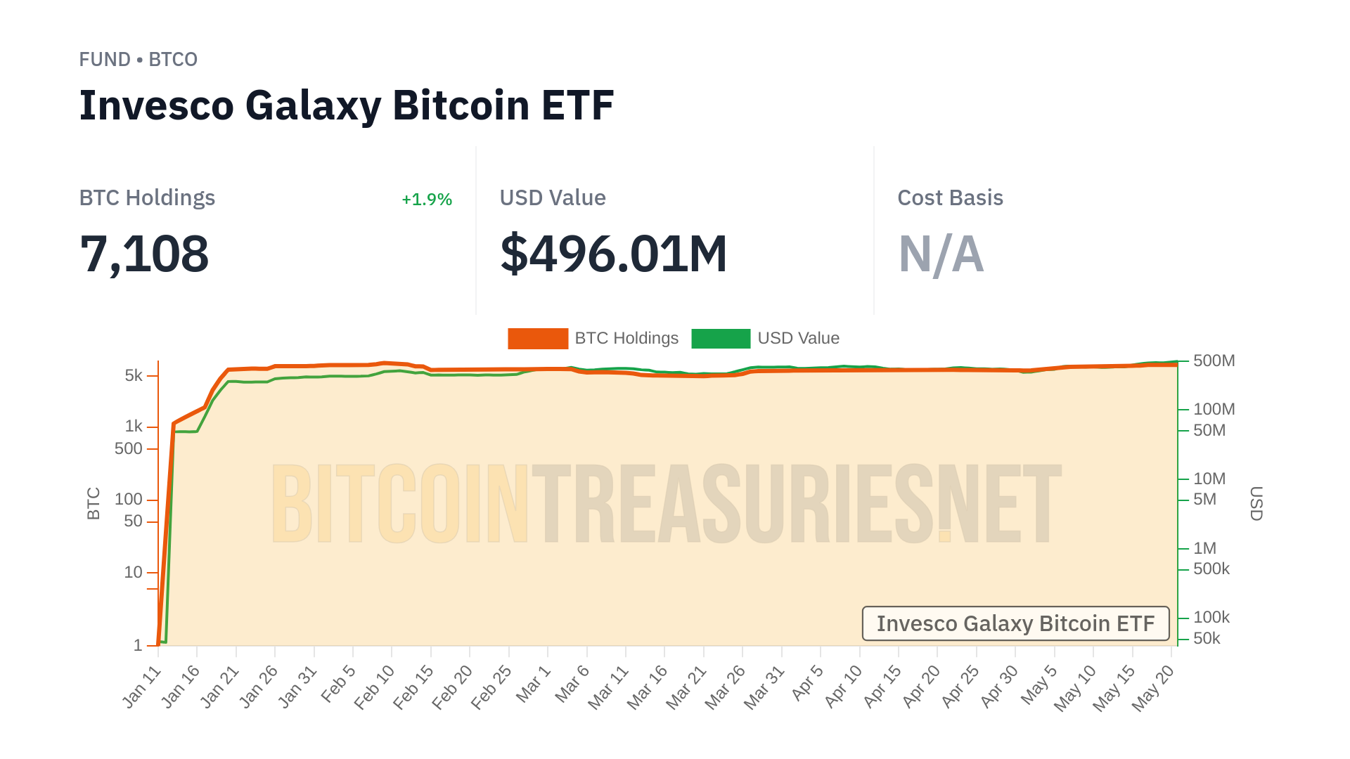The height and width of the screenshot is (759, 1350).
Task: Click the Invesco Galaxy Bitcoin ETF chart badge
Action: (x=1015, y=623)
